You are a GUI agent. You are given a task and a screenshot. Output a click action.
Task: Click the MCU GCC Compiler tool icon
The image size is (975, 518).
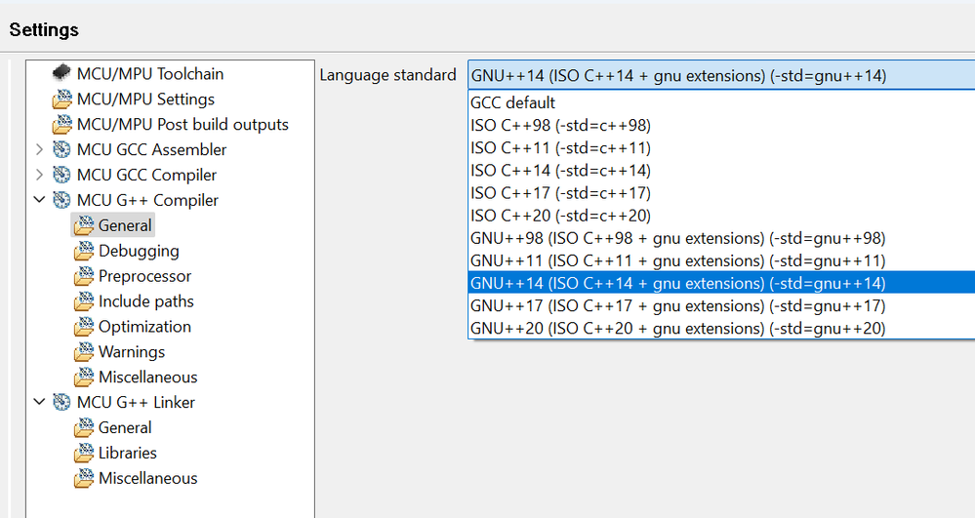coord(61,175)
